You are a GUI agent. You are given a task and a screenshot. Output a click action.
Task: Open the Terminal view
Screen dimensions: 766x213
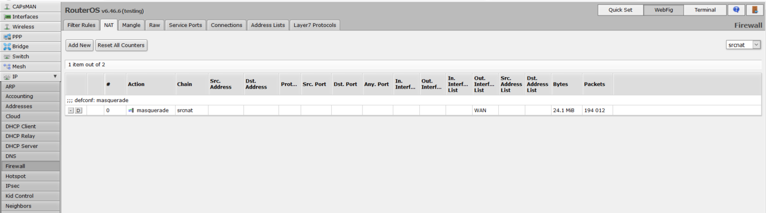point(705,10)
